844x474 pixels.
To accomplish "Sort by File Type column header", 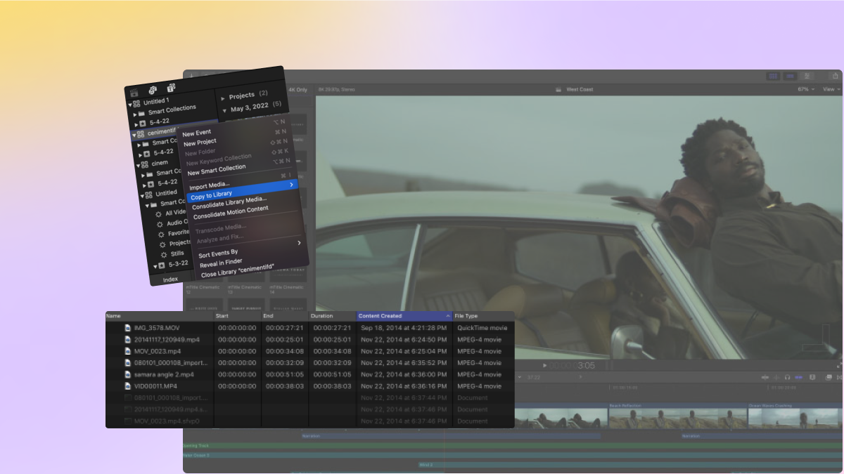I will [484, 316].
